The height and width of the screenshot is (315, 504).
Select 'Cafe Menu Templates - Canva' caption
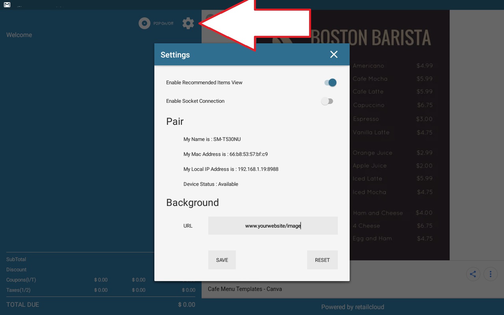[x=245, y=289]
